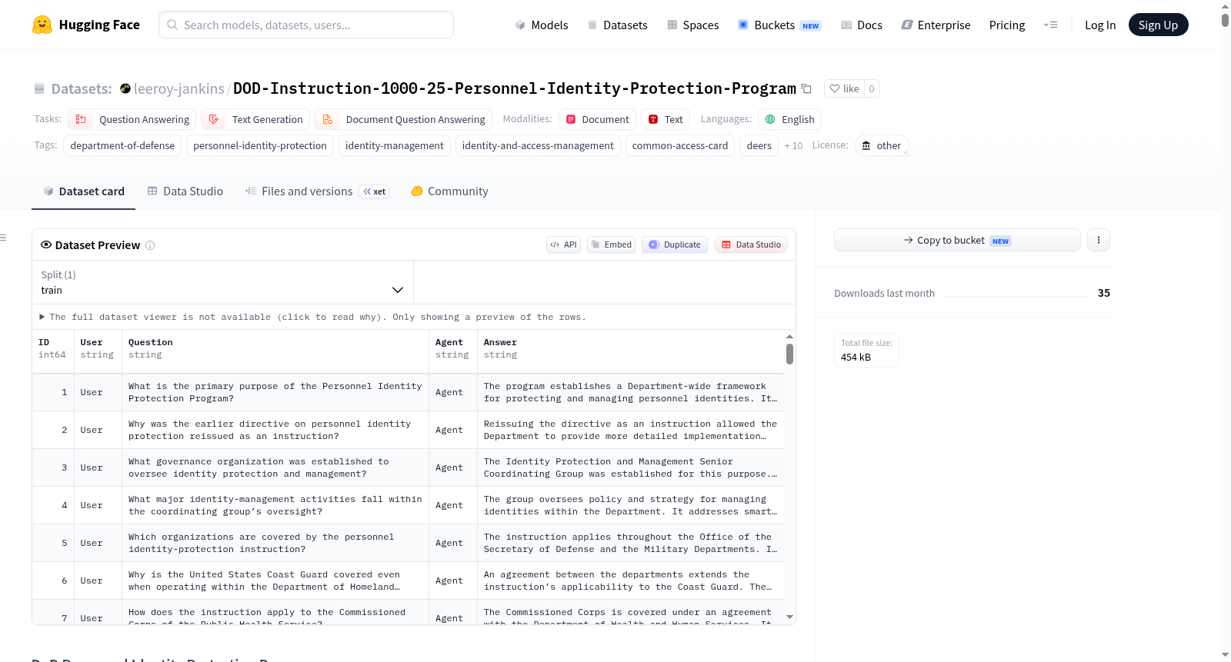Open Models in the top navigation
Image resolution: width=1231 pixels, height=662 pixels.
(542, 25)
